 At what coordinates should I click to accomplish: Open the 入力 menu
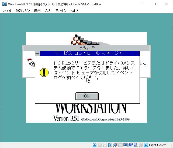coord(48,11)
